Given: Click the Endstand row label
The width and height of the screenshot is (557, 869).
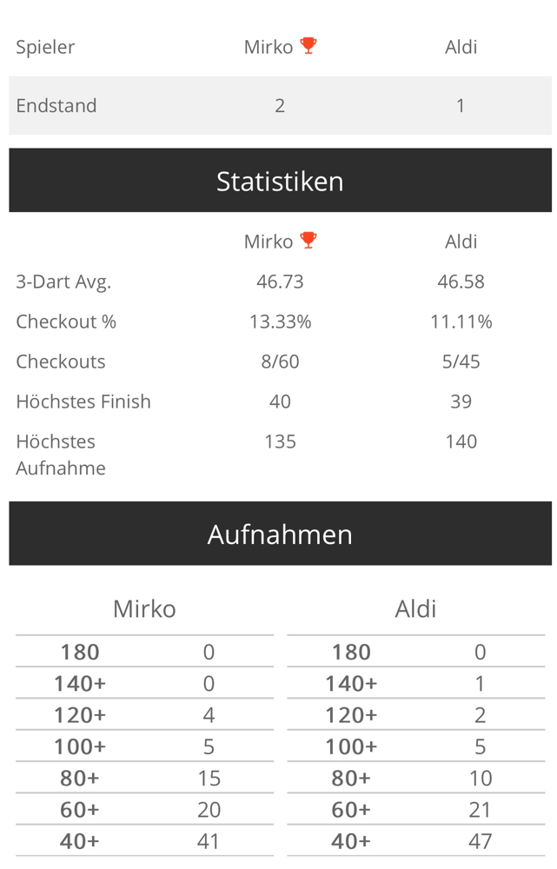Looking at the screenshot, I should [x=56, y=105].
